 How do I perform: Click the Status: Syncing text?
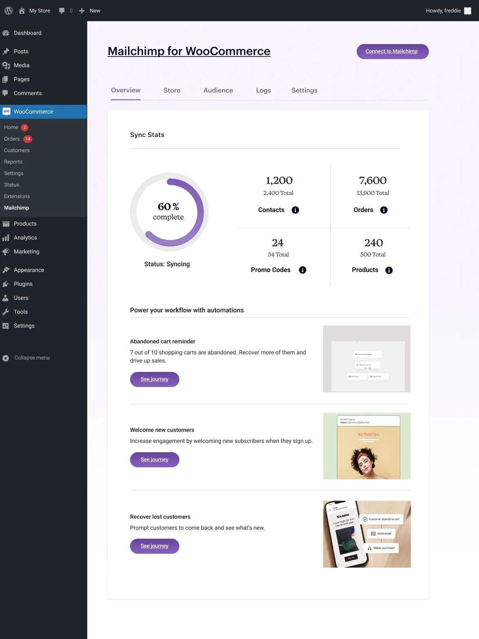[167, 264]
